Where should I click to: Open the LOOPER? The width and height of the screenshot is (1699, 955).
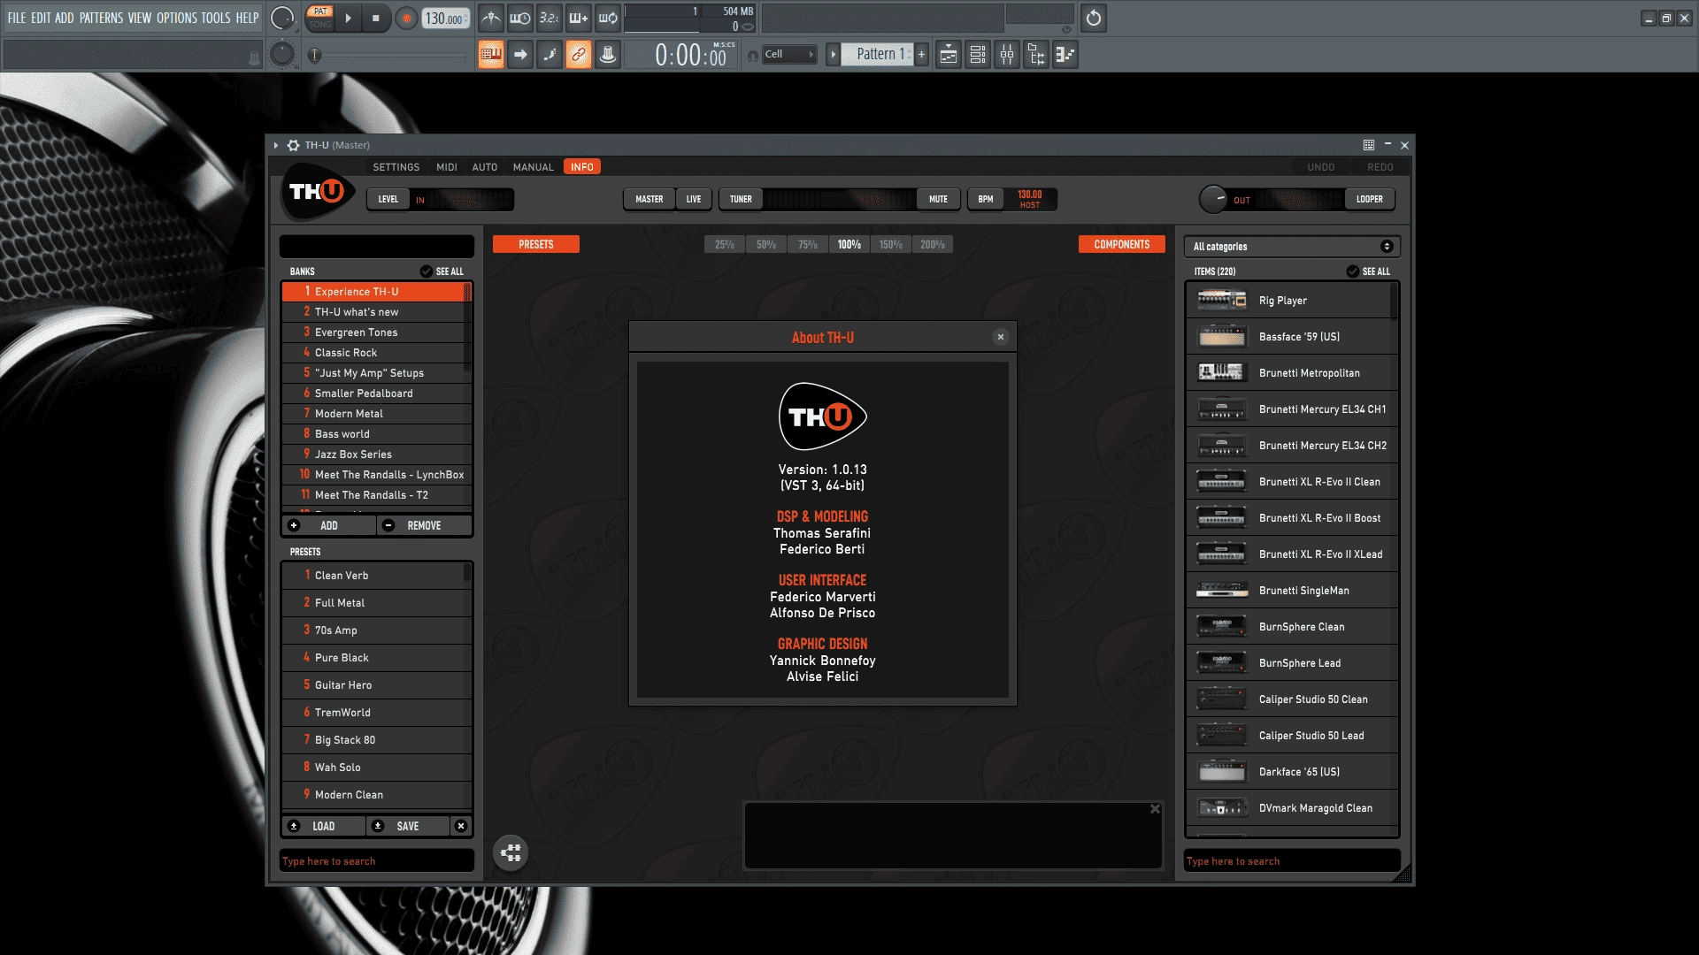1369,200
